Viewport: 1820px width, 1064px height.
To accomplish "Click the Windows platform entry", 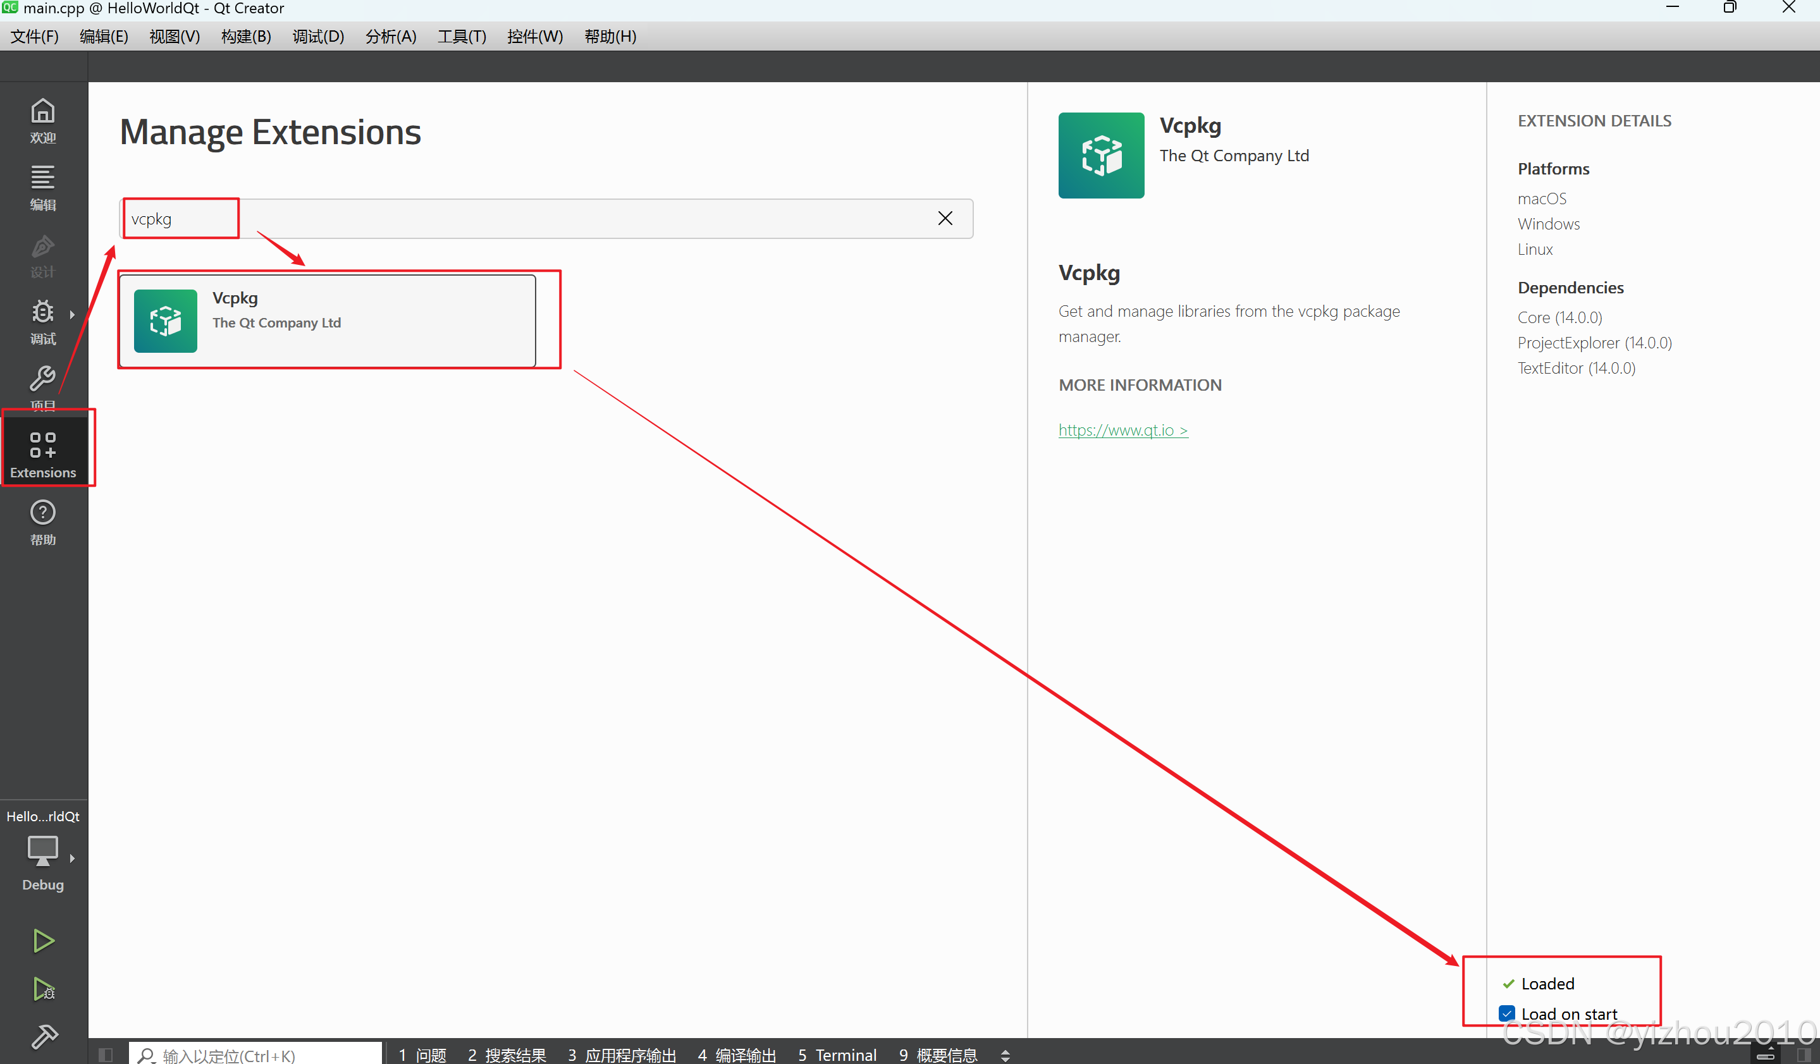I will tap(1547, 224).
